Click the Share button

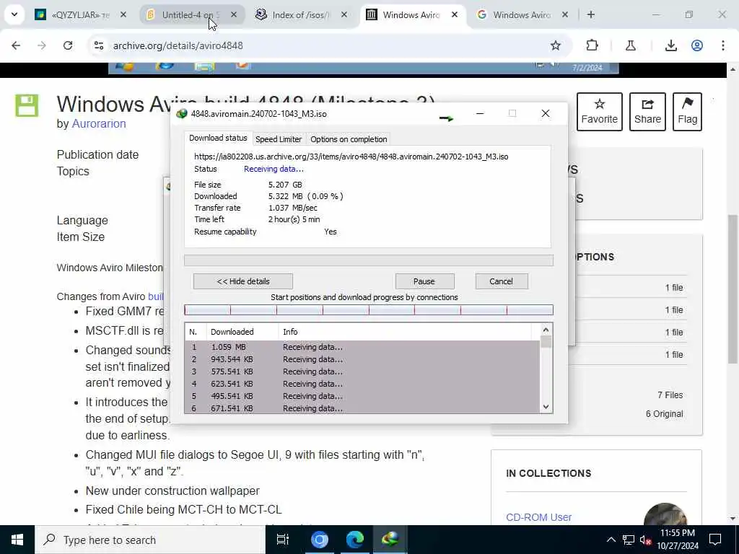tap(647, 112)
